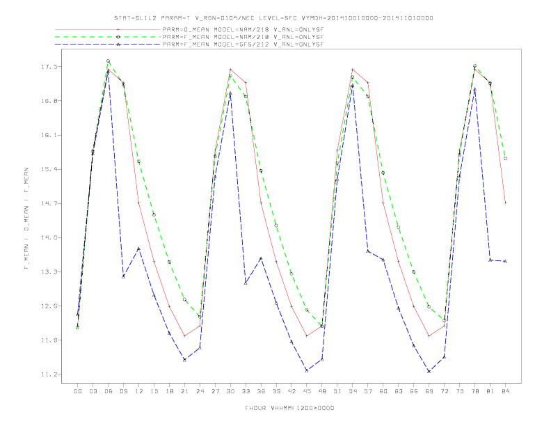Click the x-axis tick label 42
Image resolution: width=551 pixels, height=426 pixels.
292,391
